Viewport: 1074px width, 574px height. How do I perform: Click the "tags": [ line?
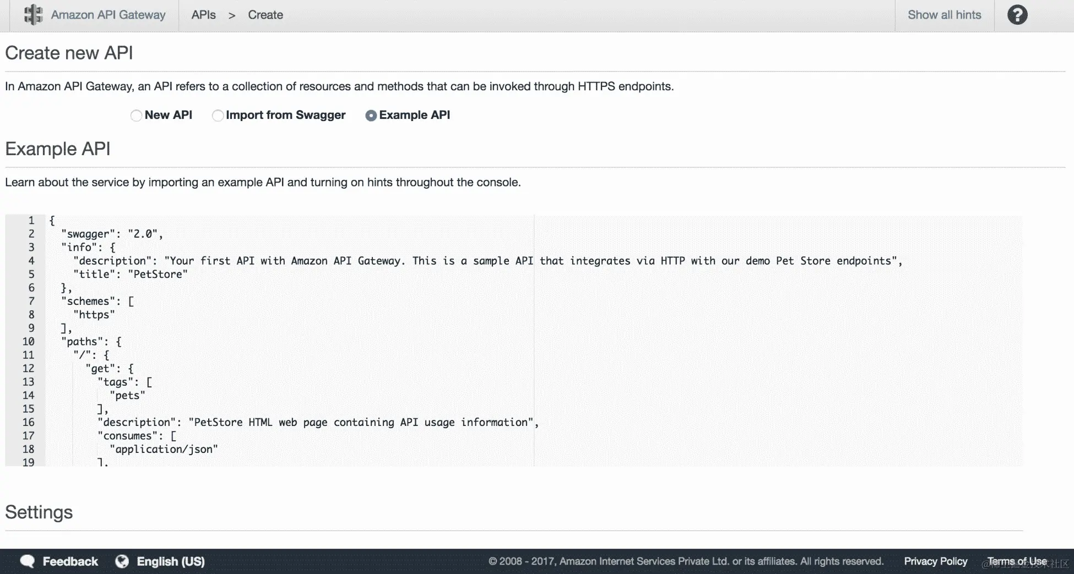(124, 382)
